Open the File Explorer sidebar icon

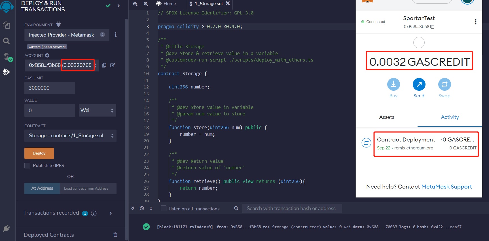(x=6, y=25)
